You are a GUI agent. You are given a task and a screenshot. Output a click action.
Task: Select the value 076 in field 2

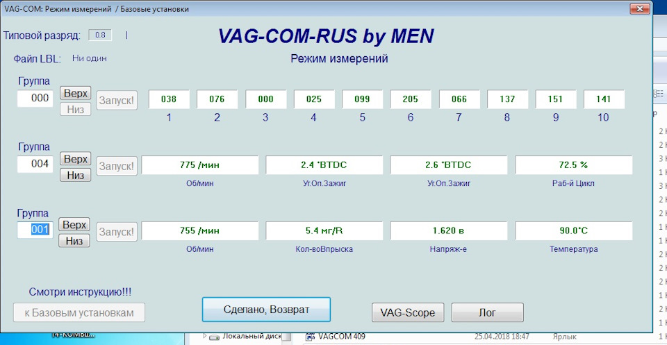[217, 99]
